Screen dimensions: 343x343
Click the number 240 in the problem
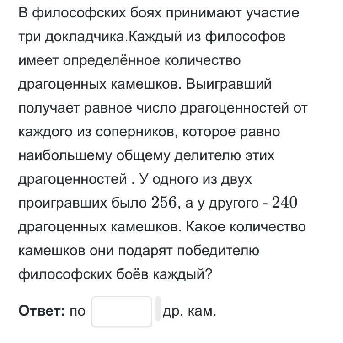tap(284, 203)
